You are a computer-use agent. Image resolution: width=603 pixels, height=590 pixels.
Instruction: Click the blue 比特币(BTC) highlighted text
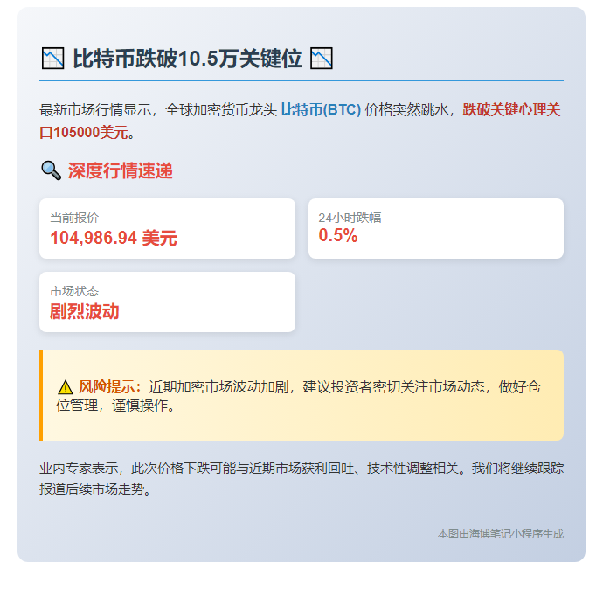[x=321, y=110]
